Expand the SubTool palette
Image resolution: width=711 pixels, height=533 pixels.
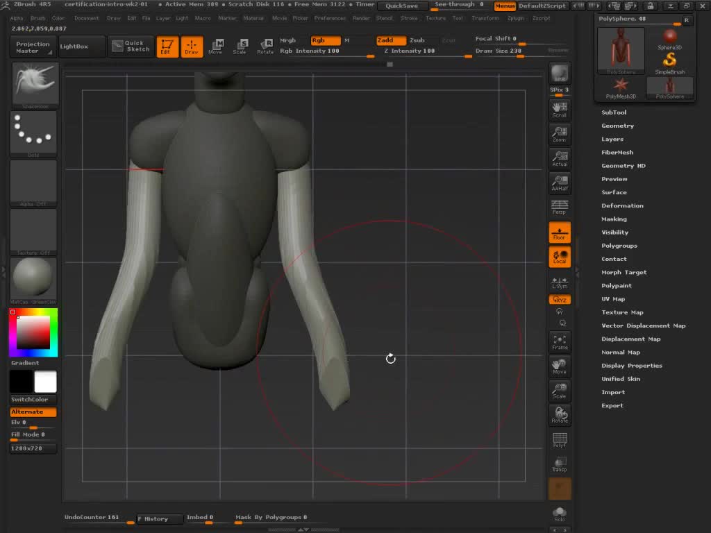[614, 112]
